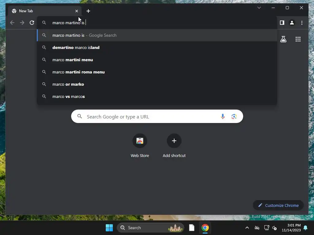The height and width of the screenshot is (235, 314).
Task: Choose 'marco martini roma menu' suggestion
Action: (157, 72)
